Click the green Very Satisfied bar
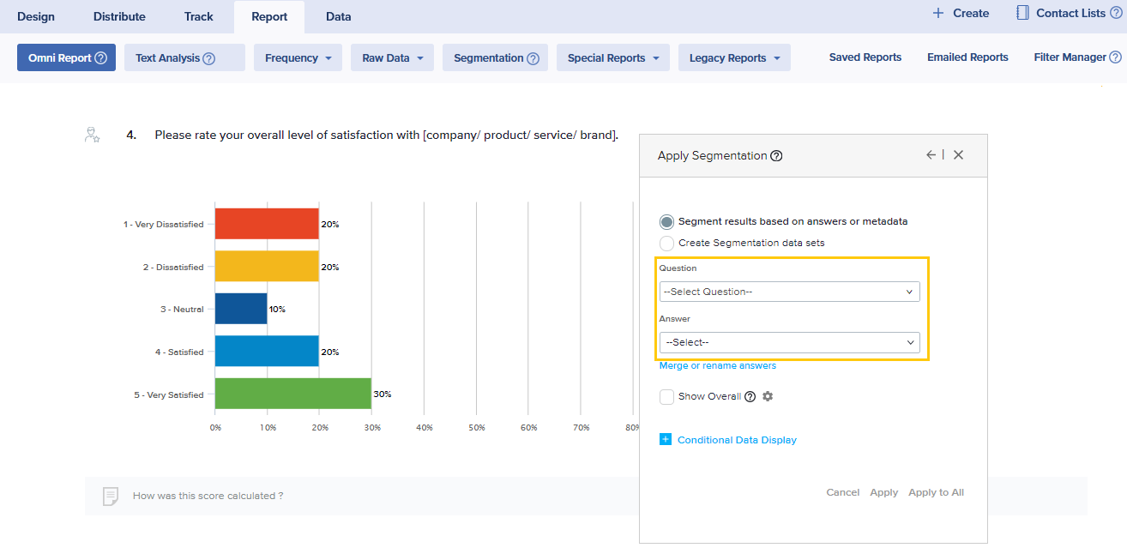Image resolution: width=1127 pixels, height=560 pixels. (292, 394)
